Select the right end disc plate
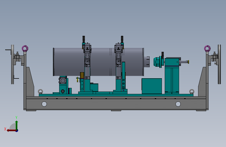 219,64
